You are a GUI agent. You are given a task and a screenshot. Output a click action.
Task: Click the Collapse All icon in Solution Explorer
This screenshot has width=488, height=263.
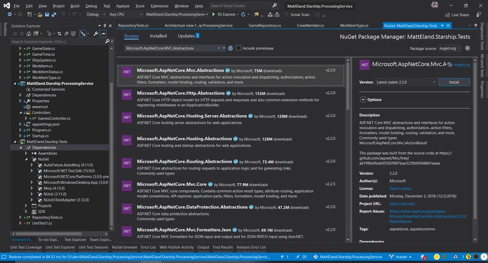pyautogui.click(x=66, y=33)
